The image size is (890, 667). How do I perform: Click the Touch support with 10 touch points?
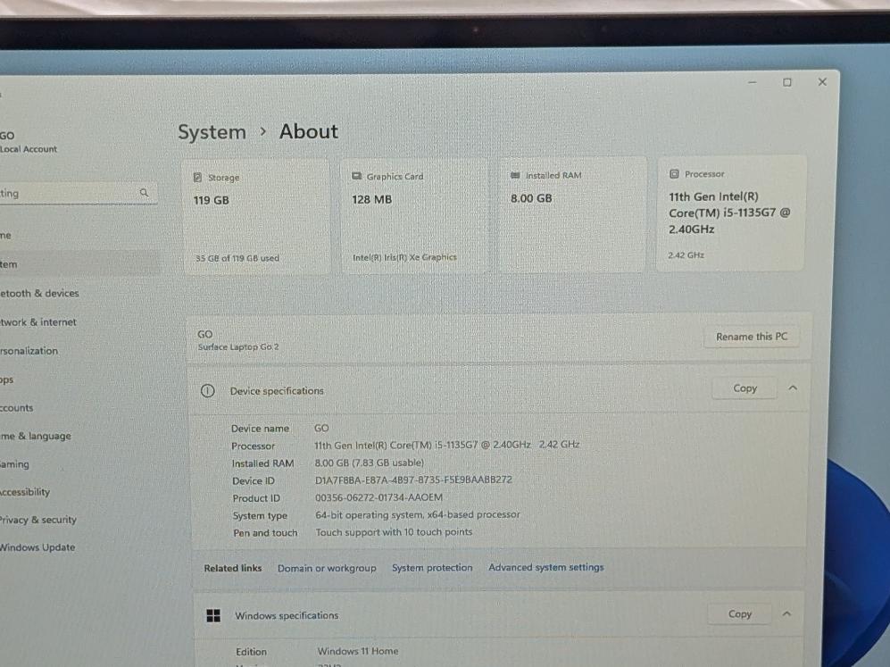tap(394, 532)
